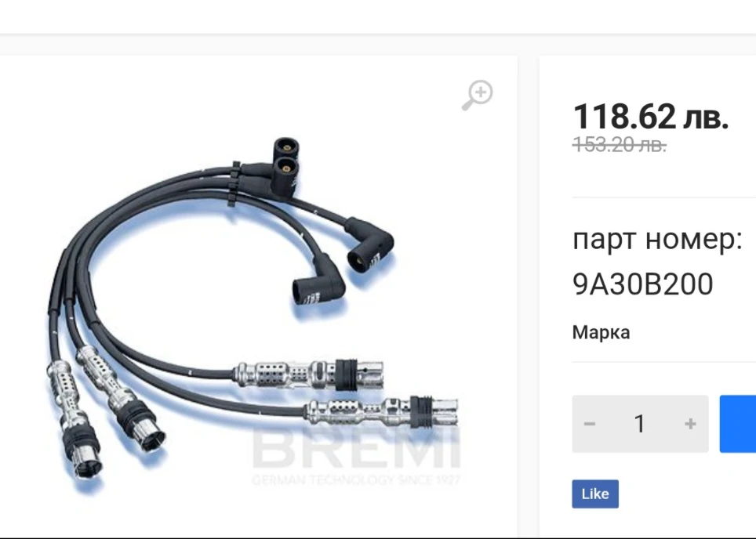The image size is (756, 539).
Task: Select the part number 9A30B200 text
Action: tap(643, 284)
